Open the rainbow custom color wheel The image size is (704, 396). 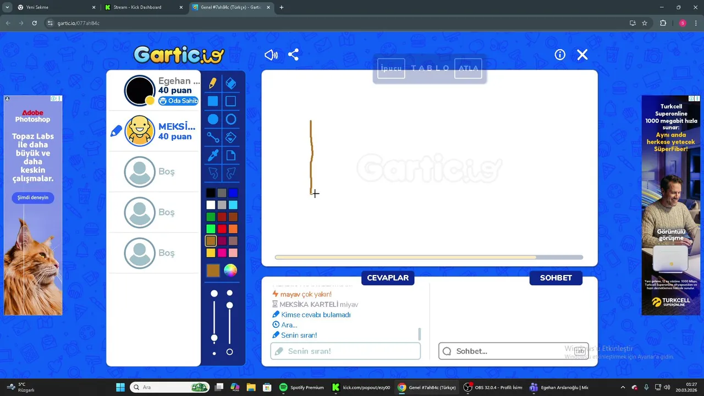pos(230,270)
